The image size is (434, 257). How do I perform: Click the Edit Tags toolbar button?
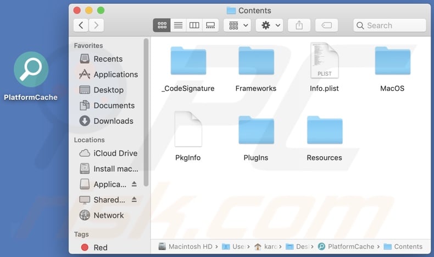[x=327, y=25]
